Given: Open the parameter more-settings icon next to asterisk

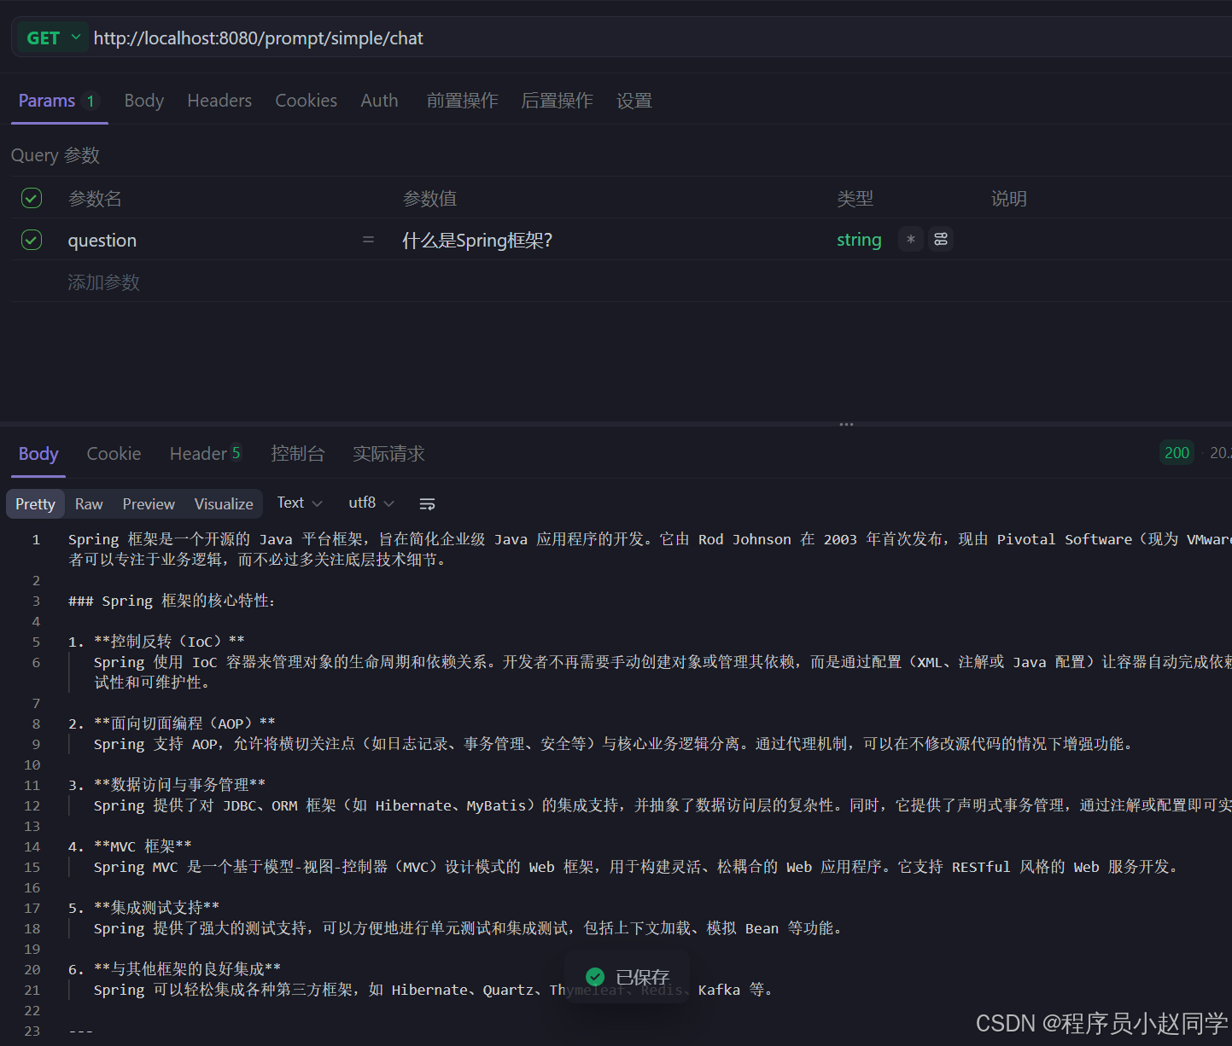Looking at the screenshot, I should point(940,239).
